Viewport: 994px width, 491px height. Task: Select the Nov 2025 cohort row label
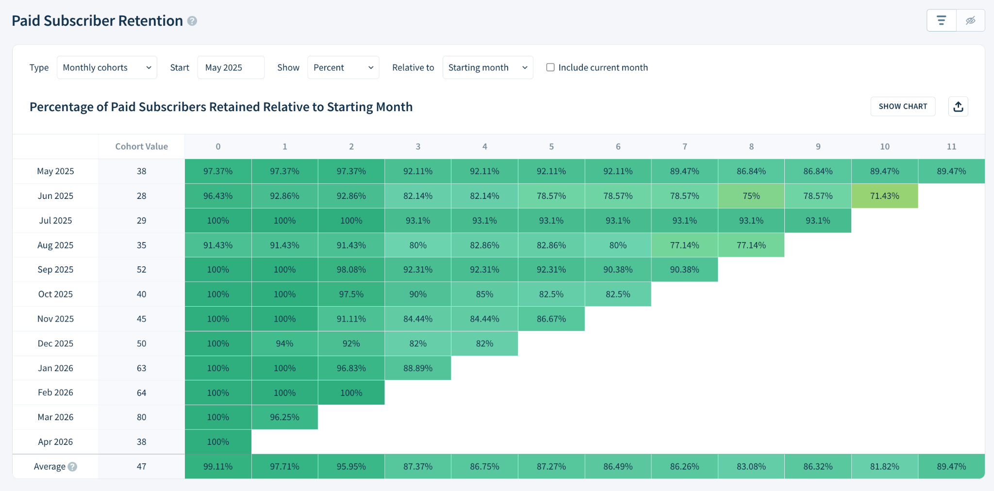click(55, 319)
